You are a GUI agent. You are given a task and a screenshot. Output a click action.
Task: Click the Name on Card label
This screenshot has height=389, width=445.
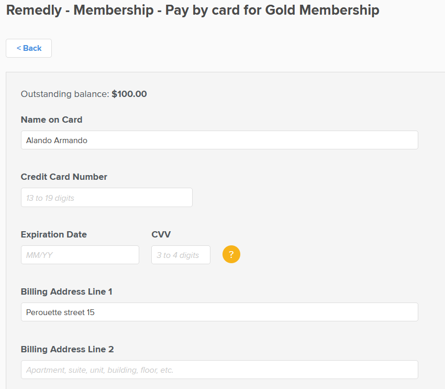pos(51,120)
